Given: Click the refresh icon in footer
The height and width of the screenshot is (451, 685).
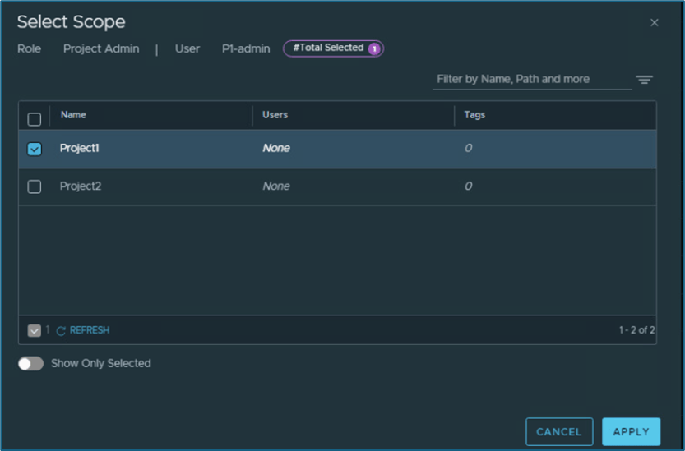Looking at the screenshot, I should 61,331.
